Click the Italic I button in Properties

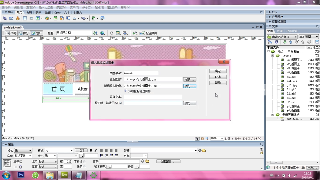(x=95, y=150)
